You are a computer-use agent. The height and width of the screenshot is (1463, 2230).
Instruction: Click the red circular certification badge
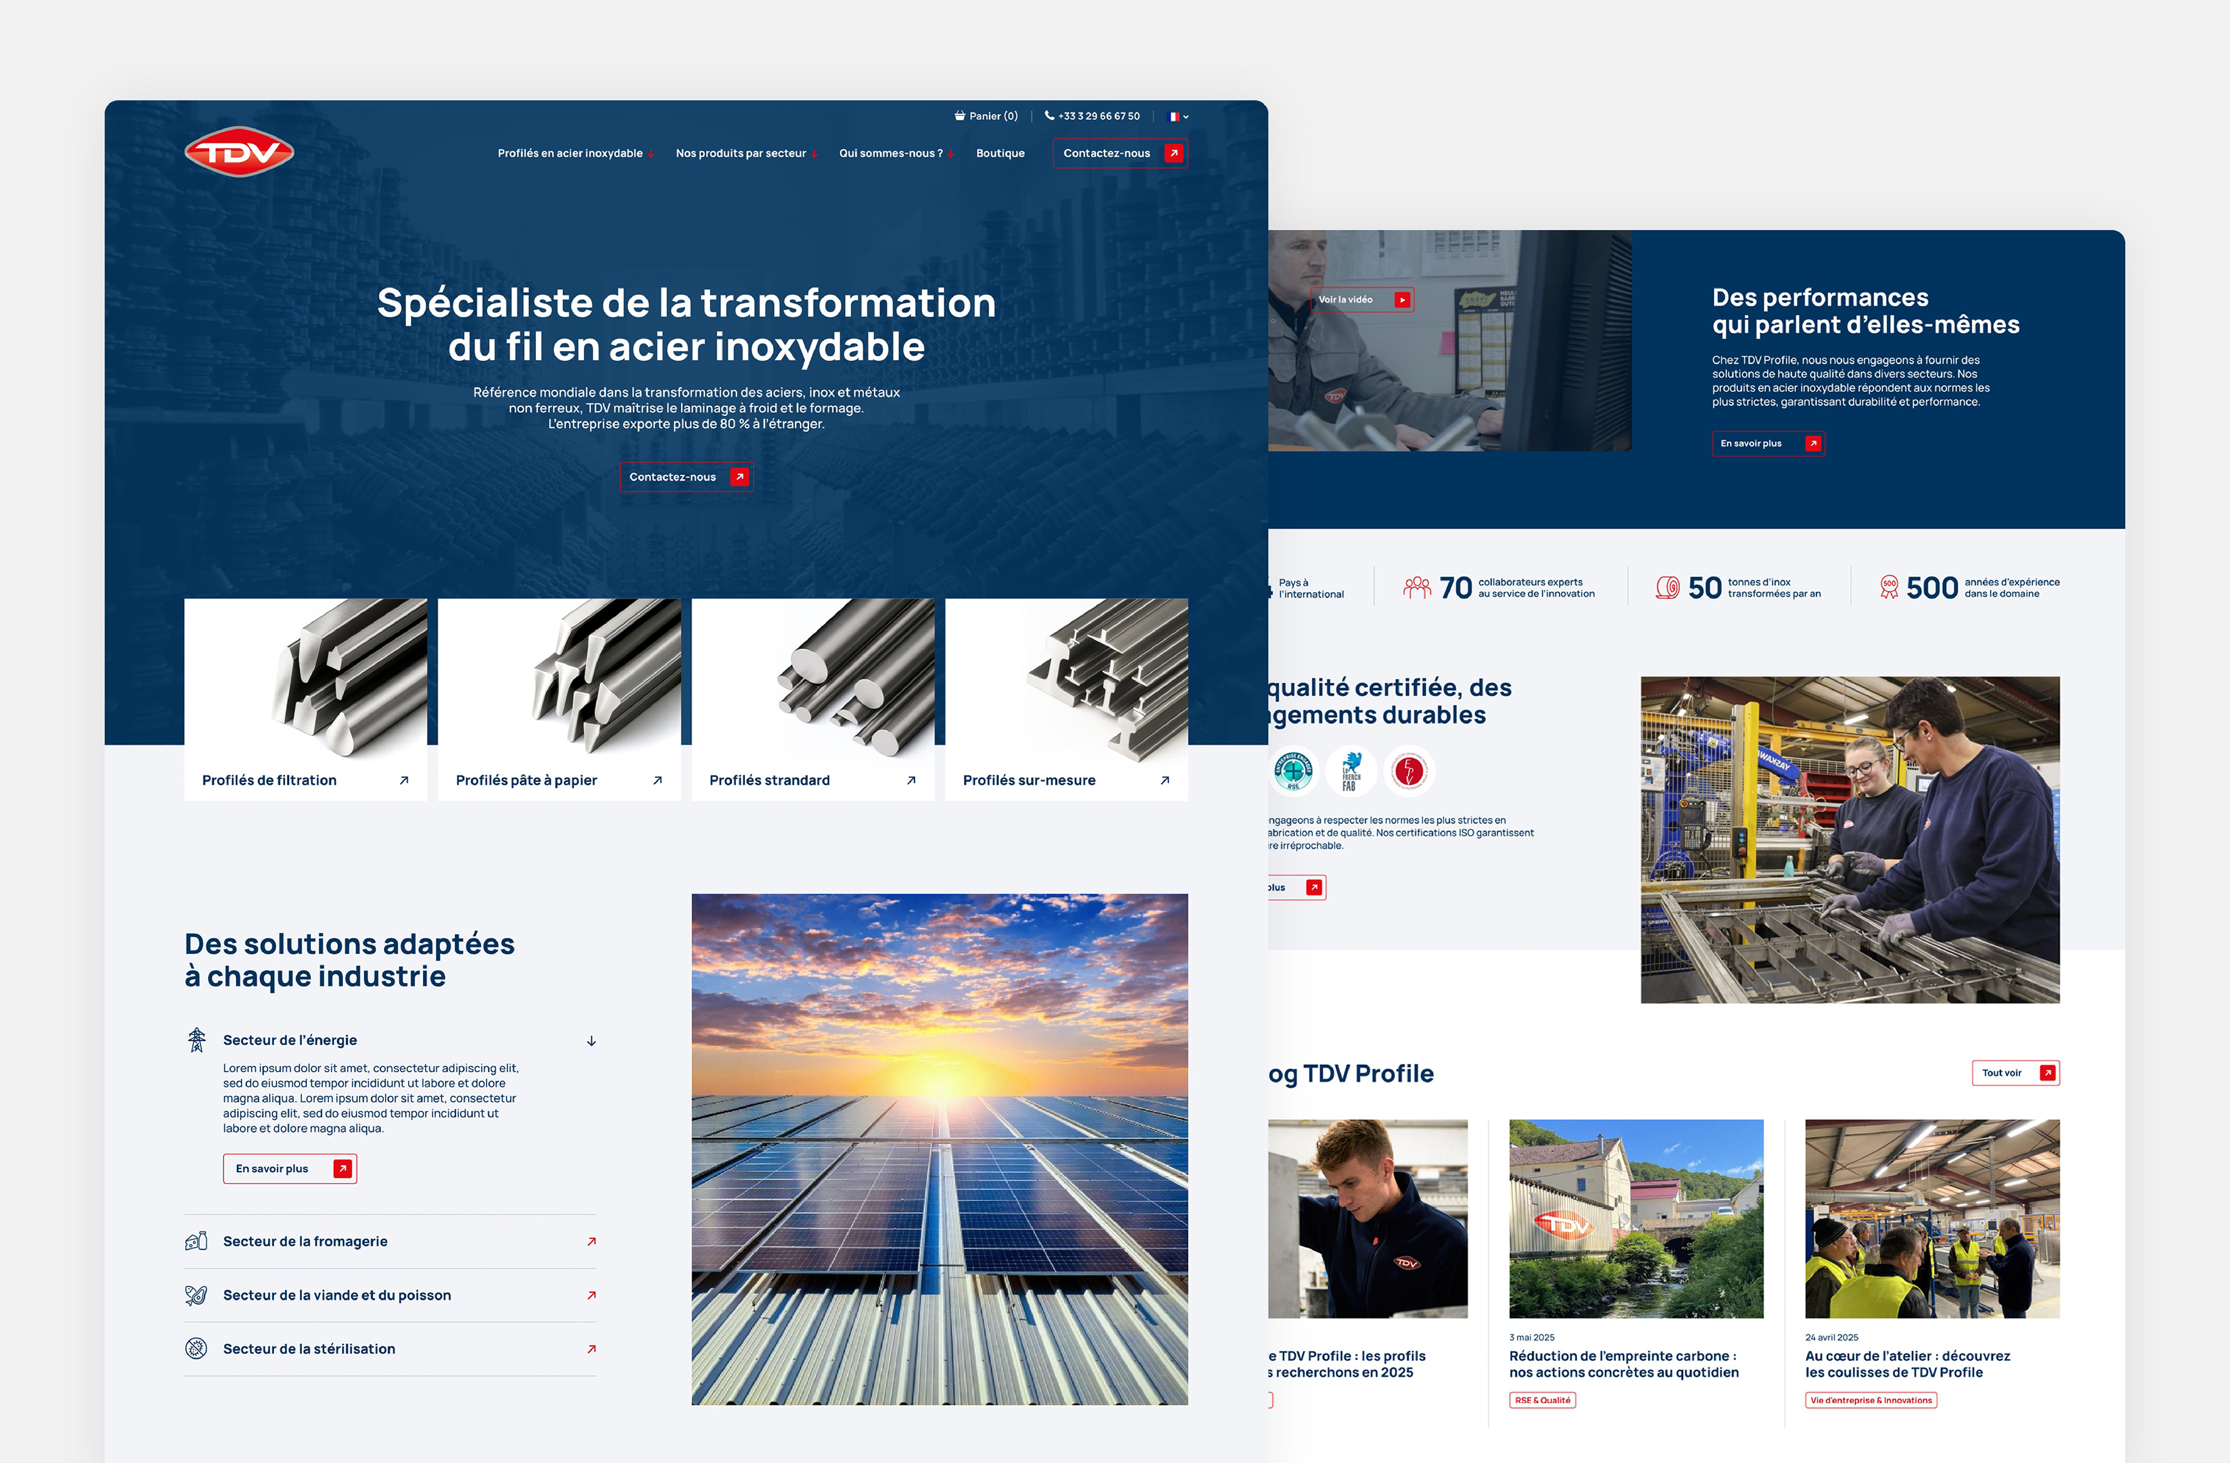tap(1409, 771)
